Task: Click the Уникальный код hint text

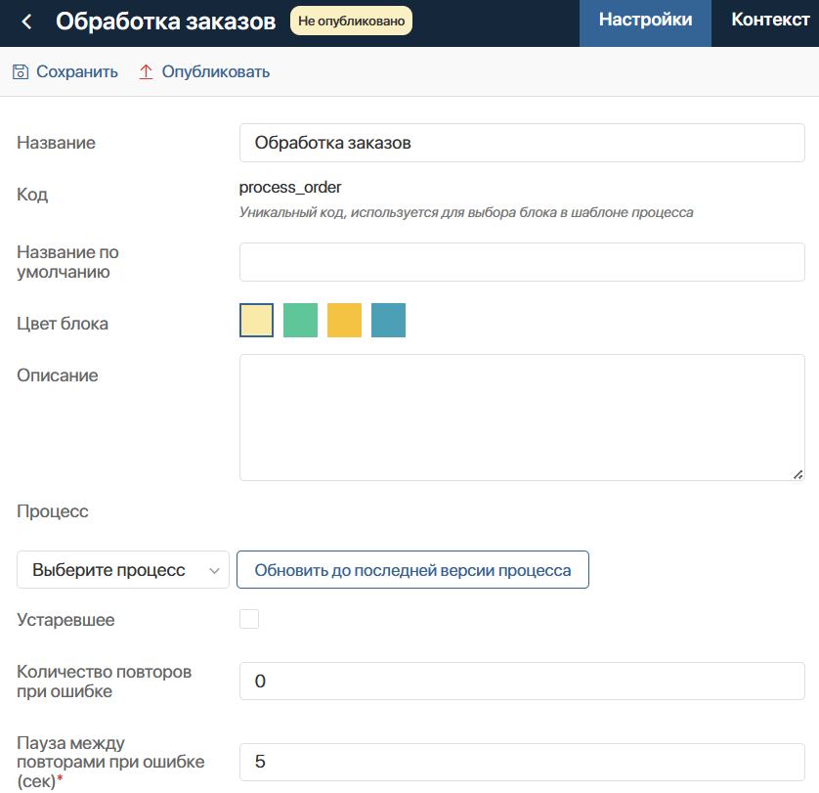Action: [466, 212]
